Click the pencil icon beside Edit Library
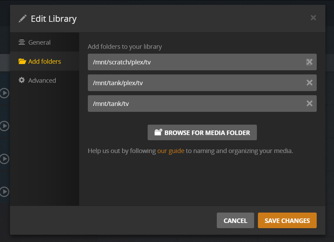 (22, 18)
